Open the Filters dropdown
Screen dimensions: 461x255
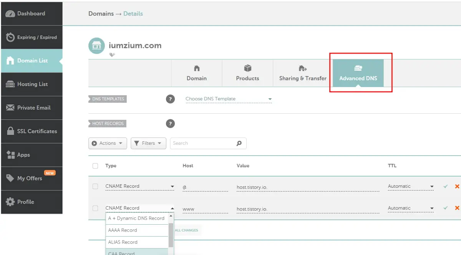[x=148, y=143]
